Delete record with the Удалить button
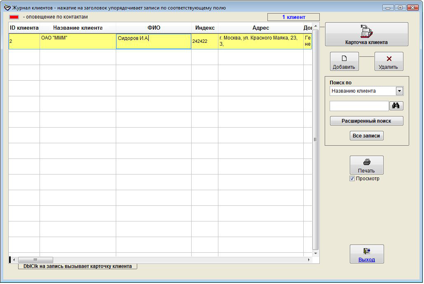This screenshot has height=284, width=424. tap(389, 61)
